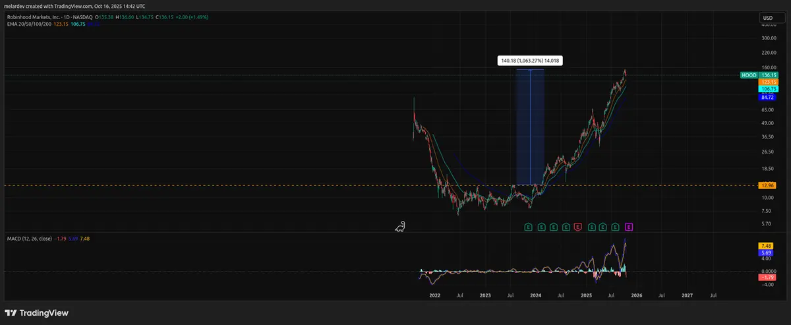Open the purple upcoming earnings marker
791x325 pixels.
(629, 227)
